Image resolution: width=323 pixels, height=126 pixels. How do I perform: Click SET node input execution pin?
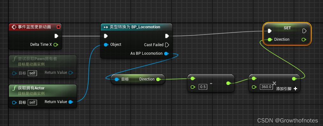pos(269,31)
